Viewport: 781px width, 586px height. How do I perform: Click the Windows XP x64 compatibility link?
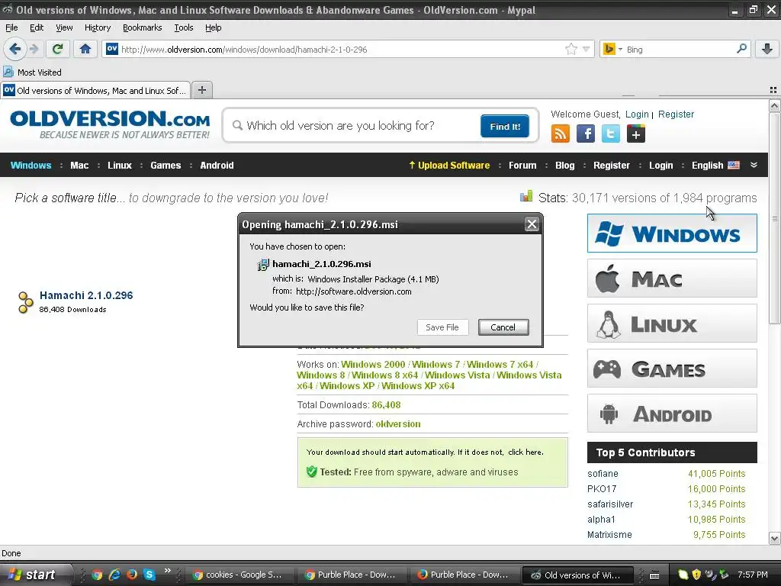tap(418, 385)
